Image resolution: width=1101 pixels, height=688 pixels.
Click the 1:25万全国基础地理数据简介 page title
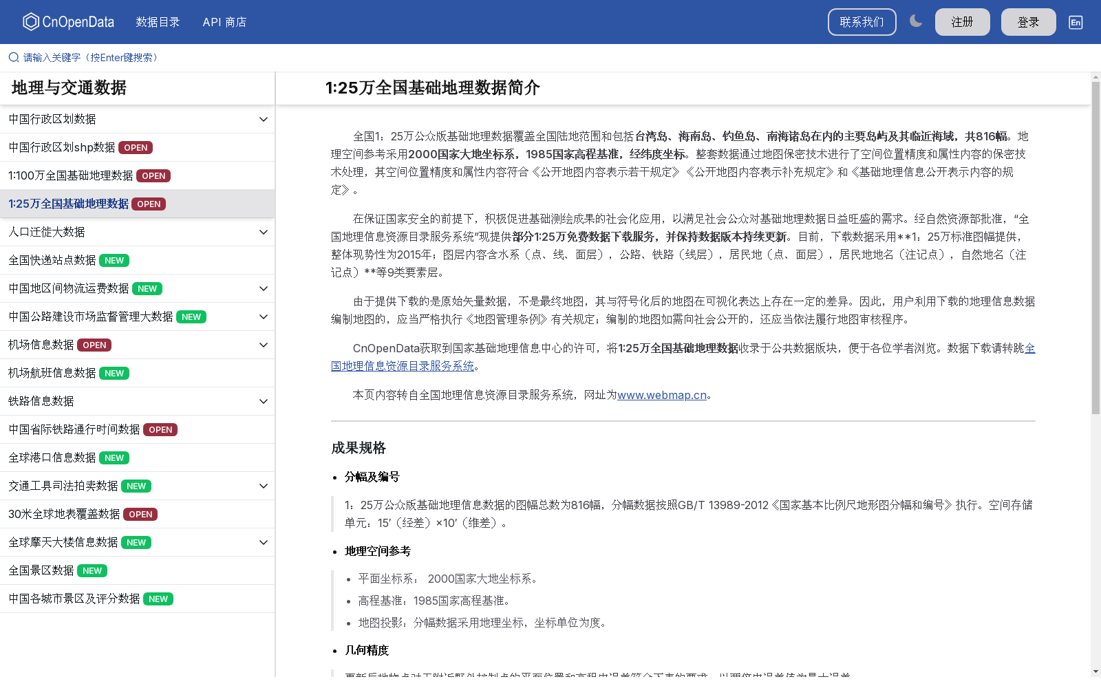point(433,88)
